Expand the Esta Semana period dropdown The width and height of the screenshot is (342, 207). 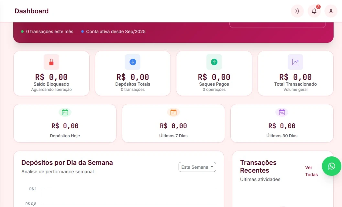tap(197, 167)
